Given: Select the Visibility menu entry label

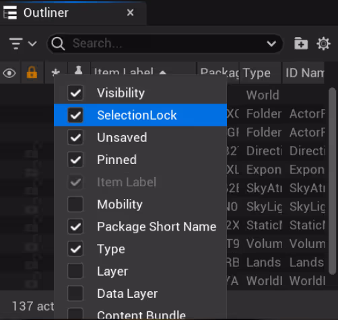Looking at the screenshot, I should 121,93.
